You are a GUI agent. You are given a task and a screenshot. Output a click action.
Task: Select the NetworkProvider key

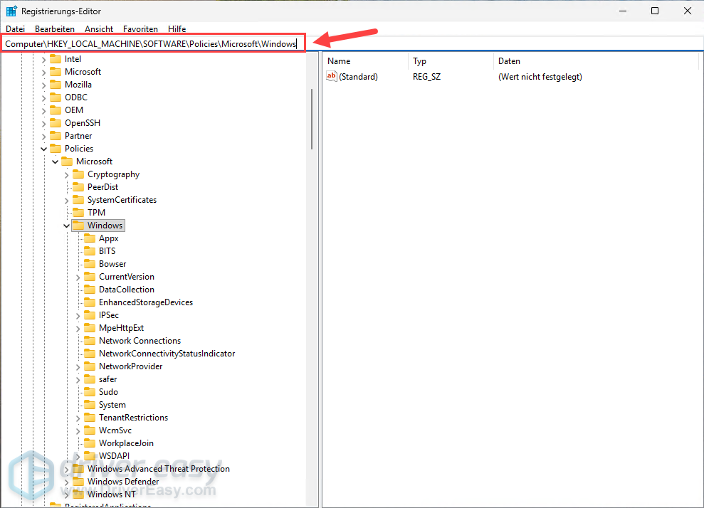[131, 366]
